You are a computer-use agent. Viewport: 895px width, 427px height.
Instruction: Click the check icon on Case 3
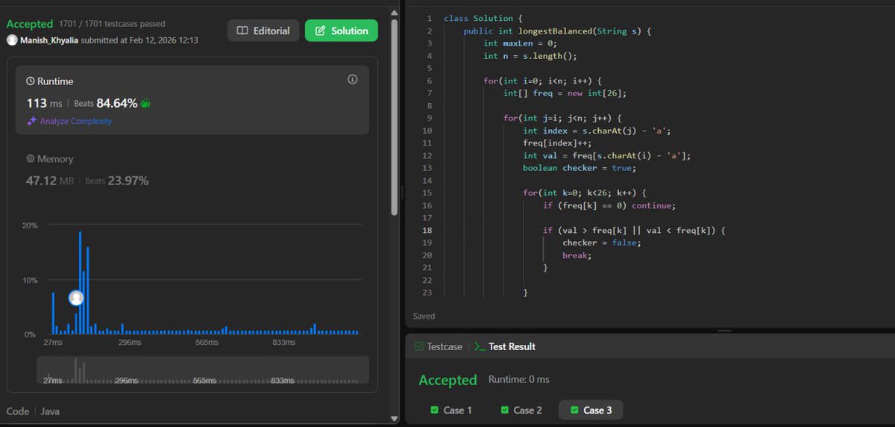pos(574,410)
